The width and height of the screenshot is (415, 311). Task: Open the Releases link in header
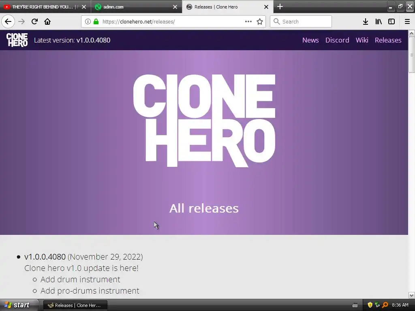point(388,40)
